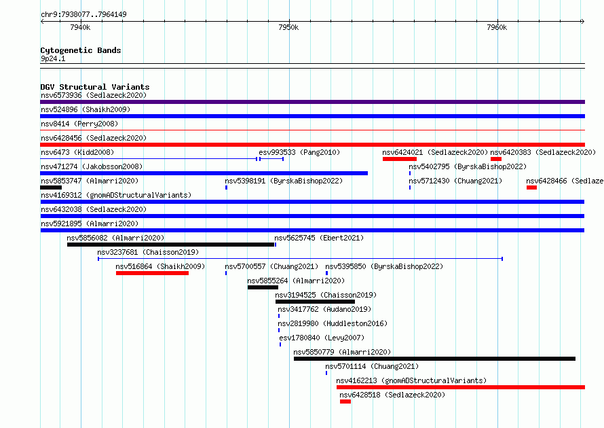Open nsv5701114 (Chuang2021) label

372,366
